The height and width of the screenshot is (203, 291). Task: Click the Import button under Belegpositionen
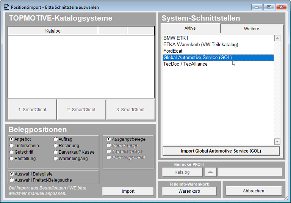(128, 191)
